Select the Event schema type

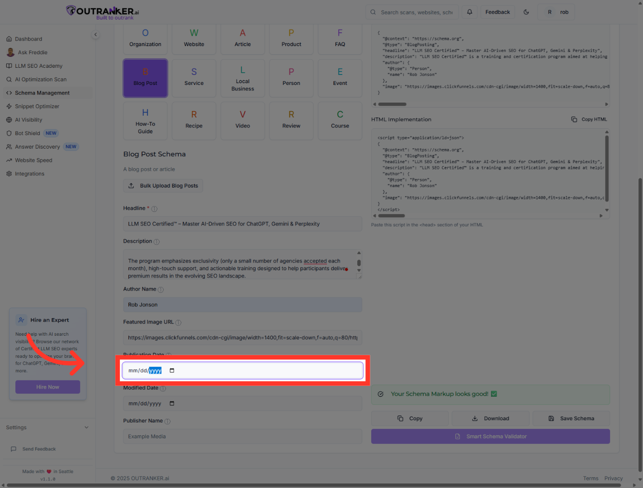click(340, 78)
